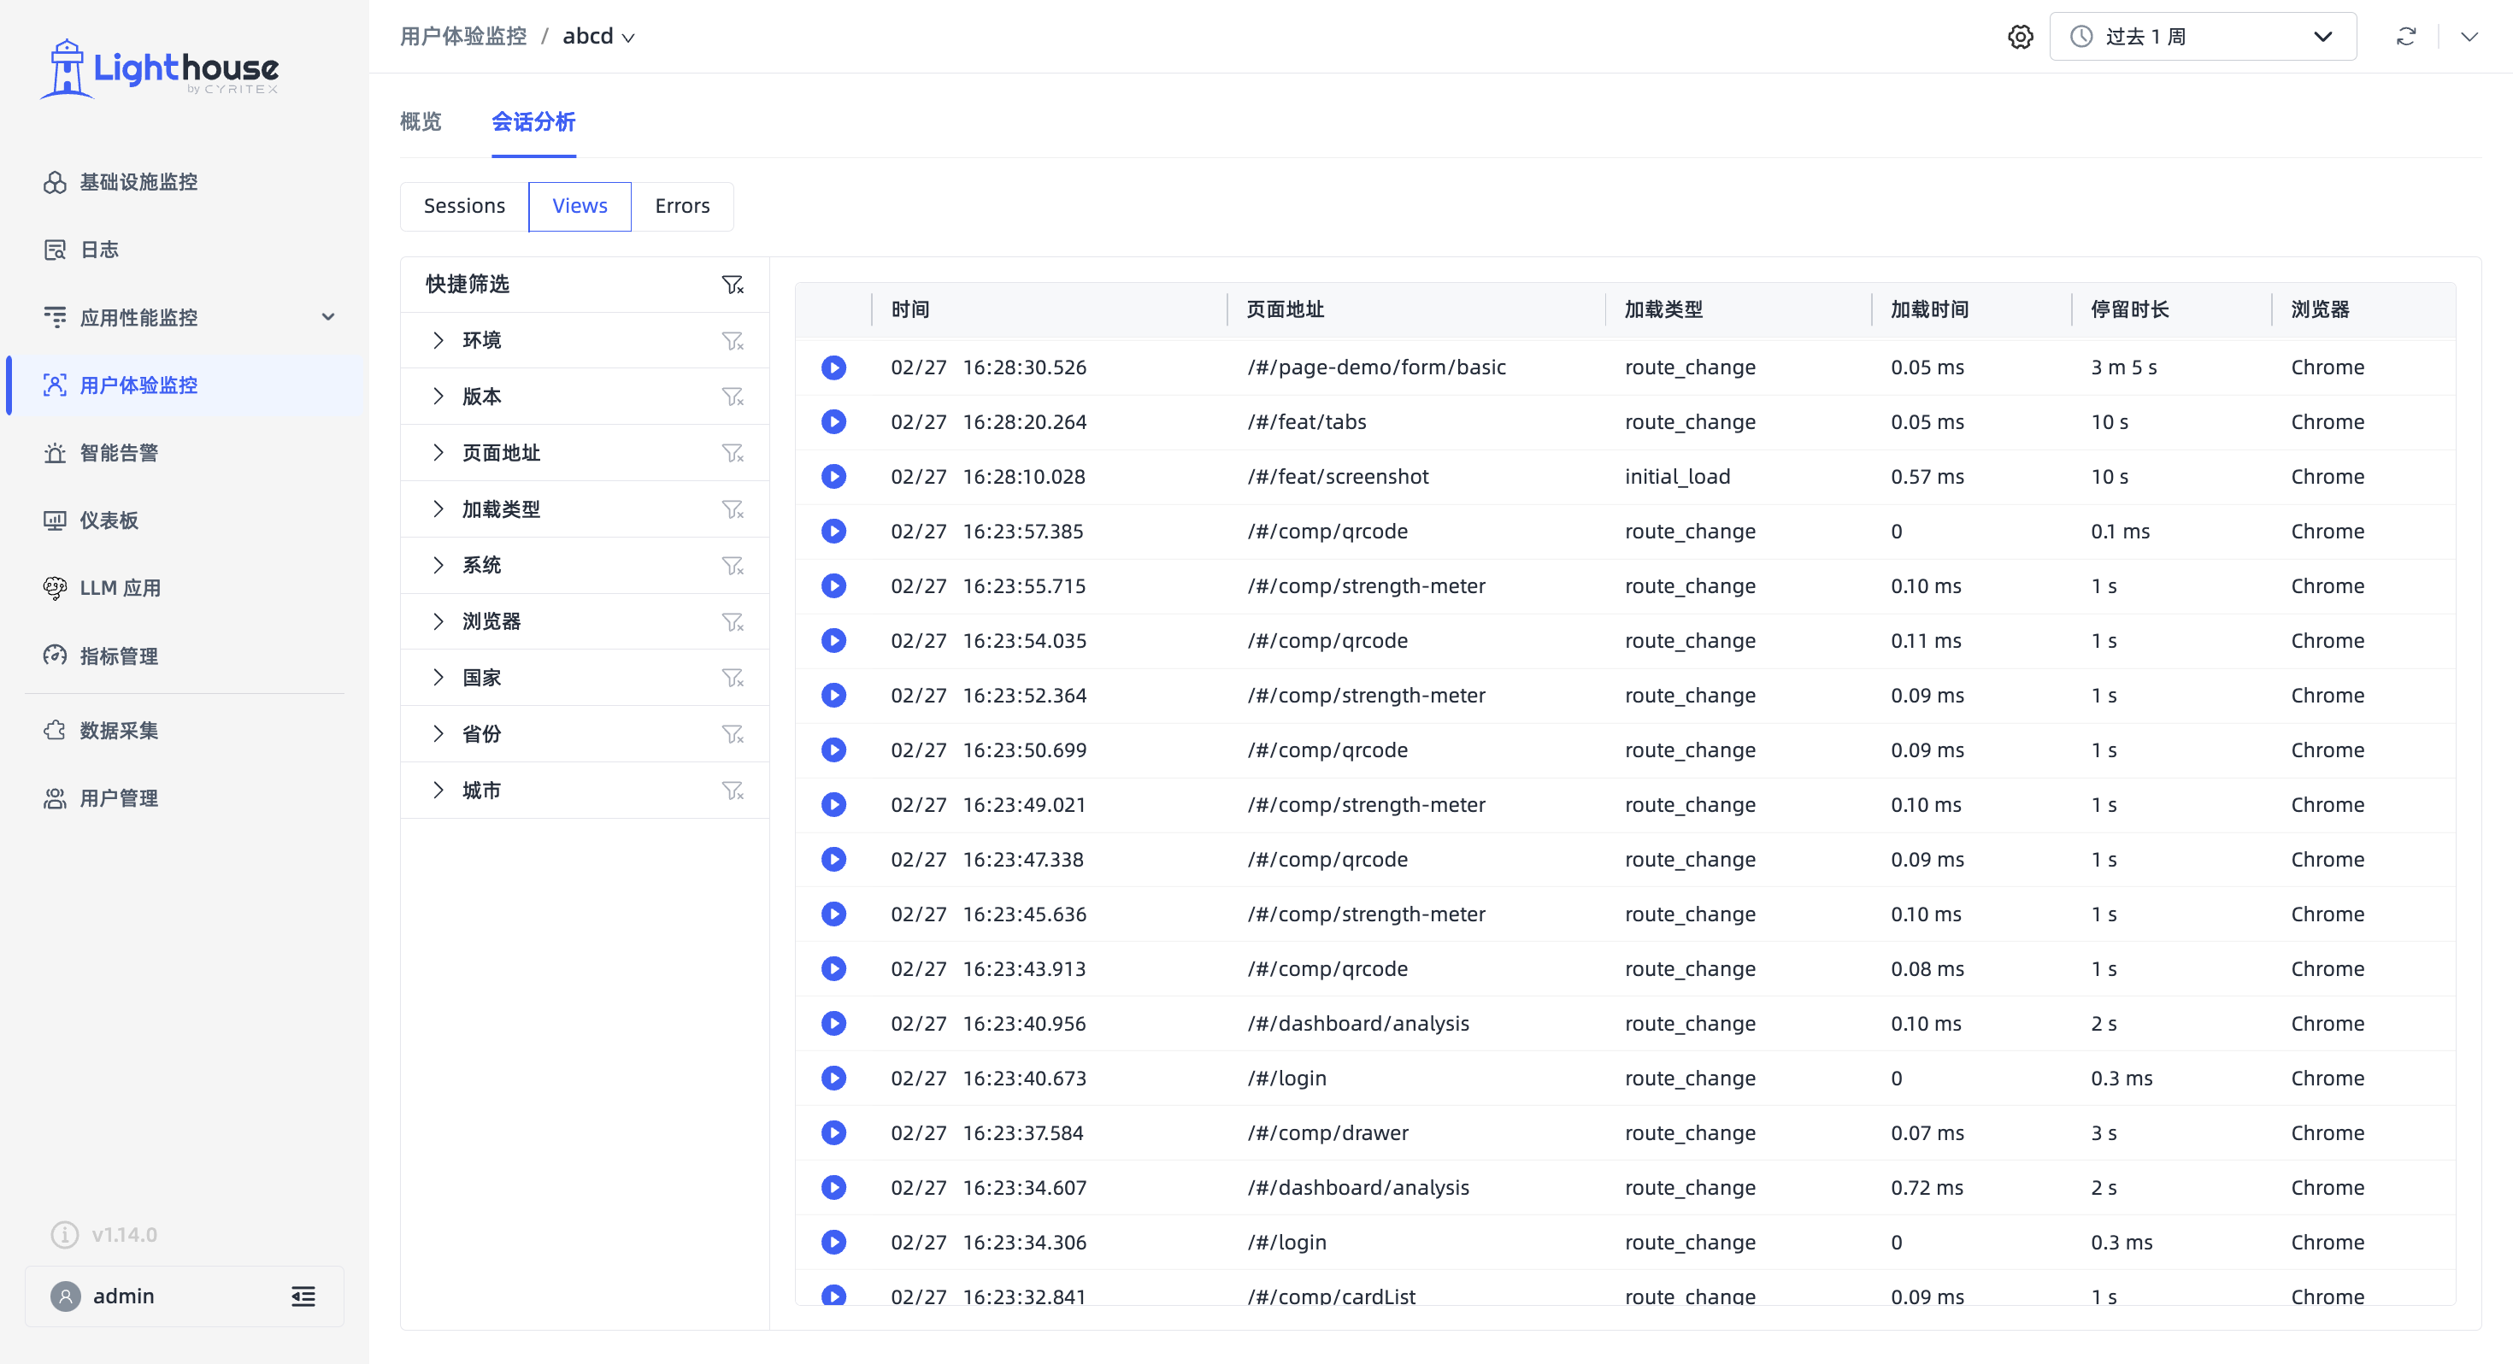
Task: Clear all filters icon beside 快捷筛选
Action: [x=732, y=284]
